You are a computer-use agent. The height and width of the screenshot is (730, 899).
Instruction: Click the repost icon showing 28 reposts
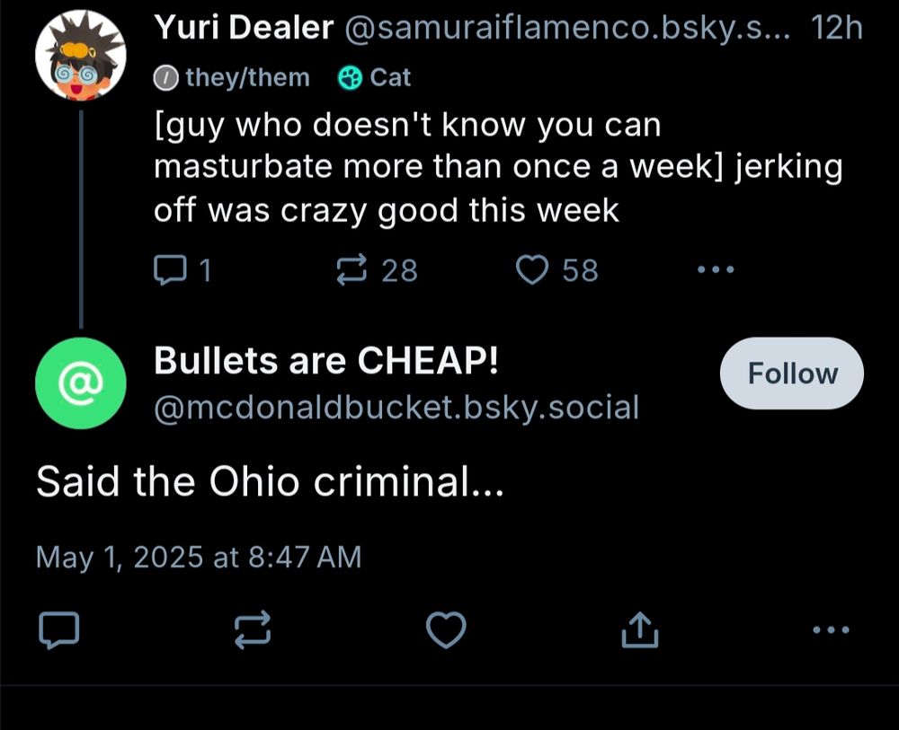click(353, 269)
